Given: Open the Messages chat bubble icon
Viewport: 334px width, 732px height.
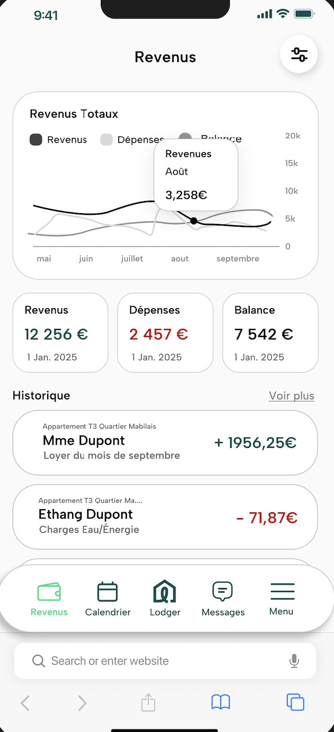Looking at the screenshot, I should [x=223, y=591].
